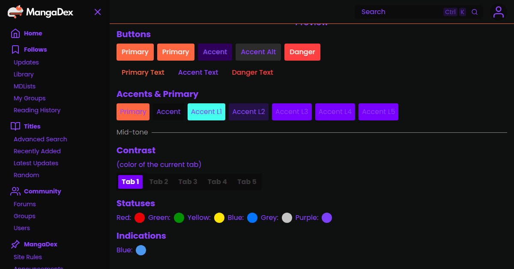Image resolution: width=514 pixels, height=269 pixels.
Task: Open Recently Added in the sidebar
Action: [37, 151]
